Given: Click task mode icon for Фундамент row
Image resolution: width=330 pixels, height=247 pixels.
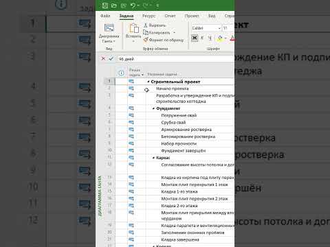Looking at the screenshot, I should (x=131, y=108).
